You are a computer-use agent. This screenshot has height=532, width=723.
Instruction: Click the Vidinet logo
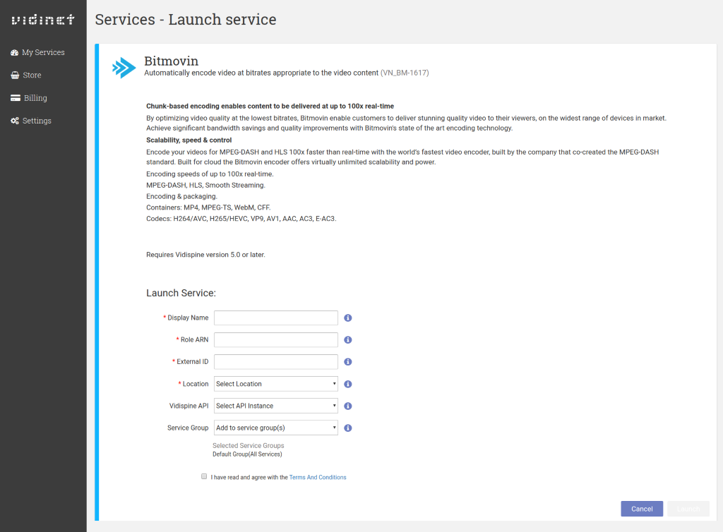point(42,20)
